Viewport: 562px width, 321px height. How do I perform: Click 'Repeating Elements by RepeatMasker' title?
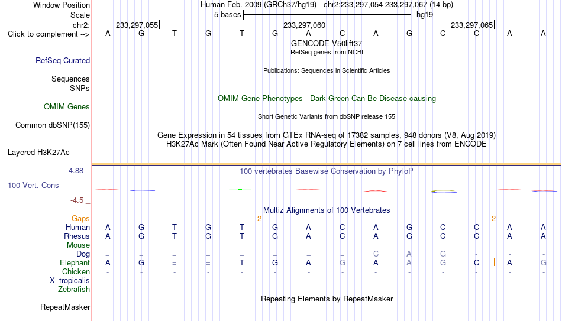tap(327, 299)
